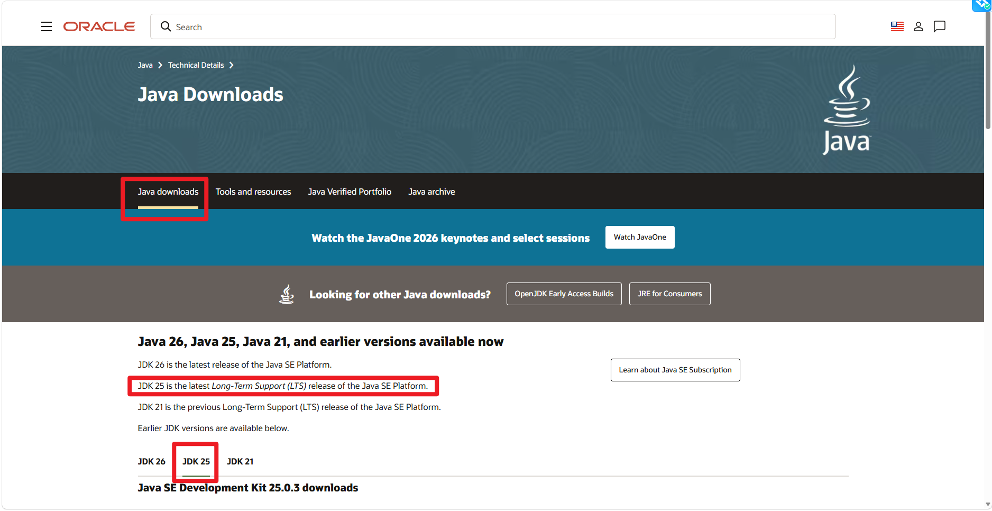
Task: Switch to Tools and resources tab
Action: pos(253,191)
